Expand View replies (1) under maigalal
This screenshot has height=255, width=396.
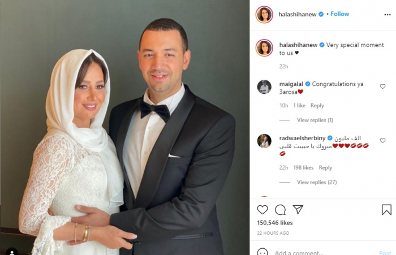pyautogui.click(x=315, y=120)
